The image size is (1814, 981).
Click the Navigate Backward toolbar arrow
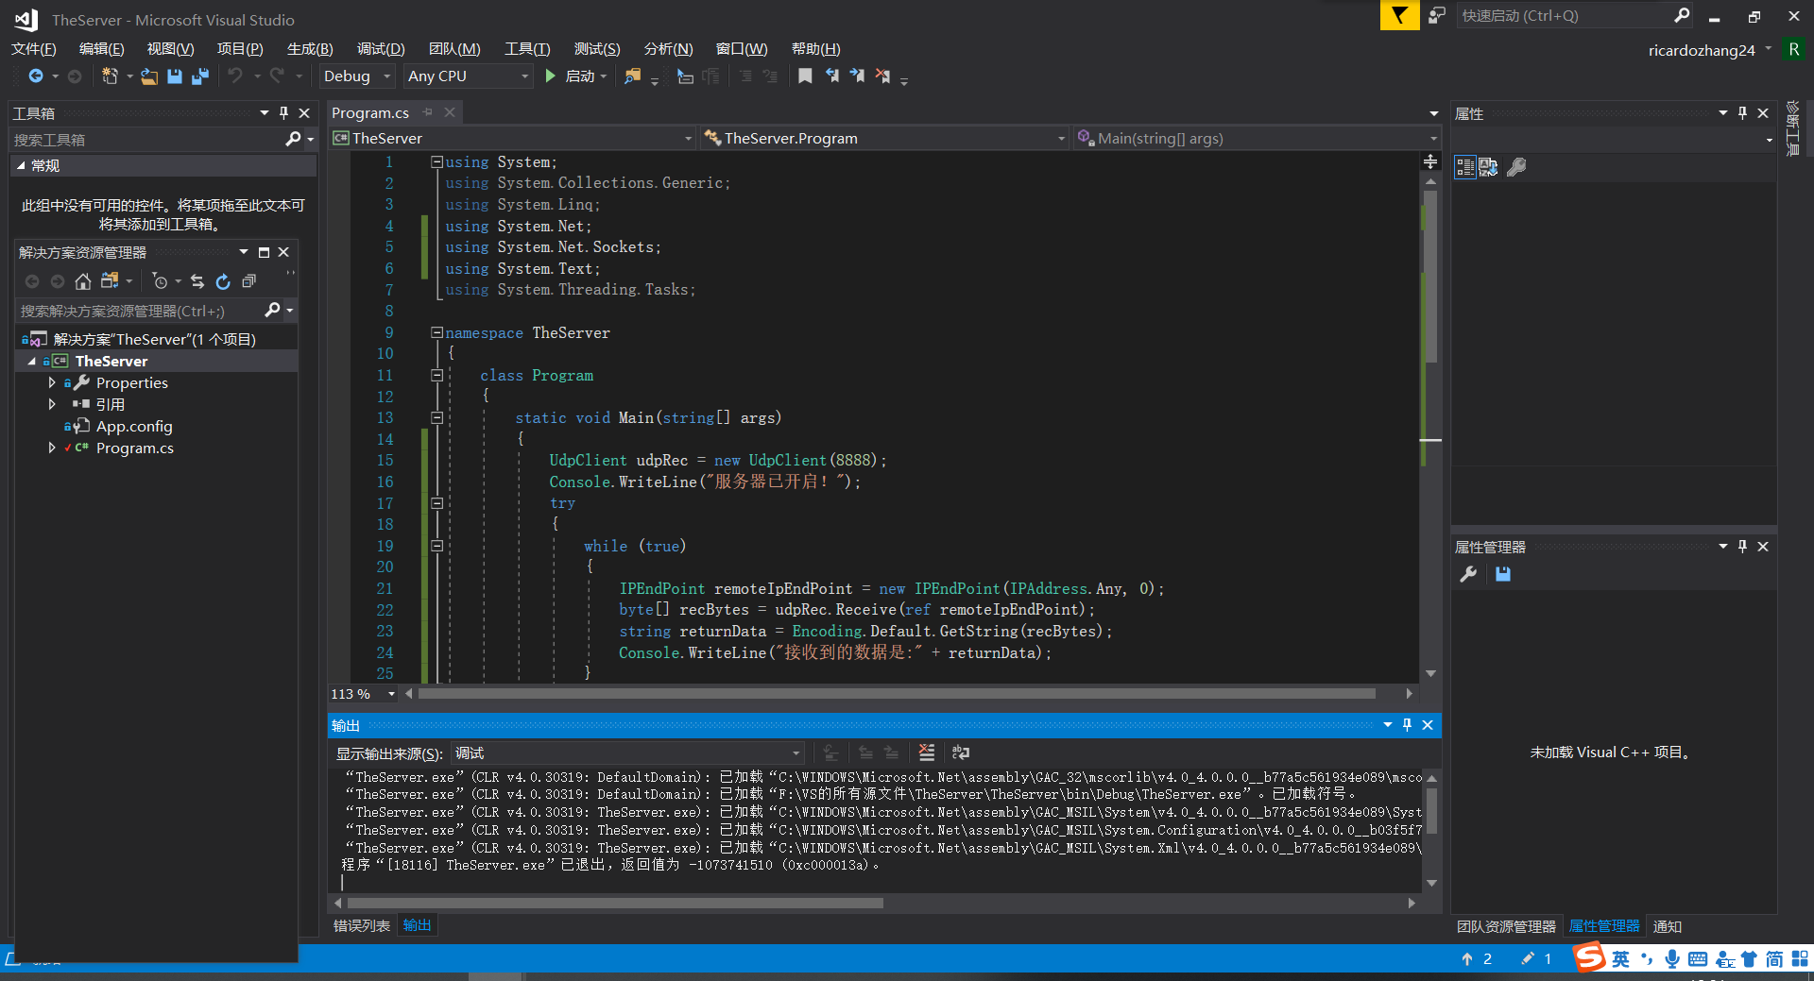36,76
